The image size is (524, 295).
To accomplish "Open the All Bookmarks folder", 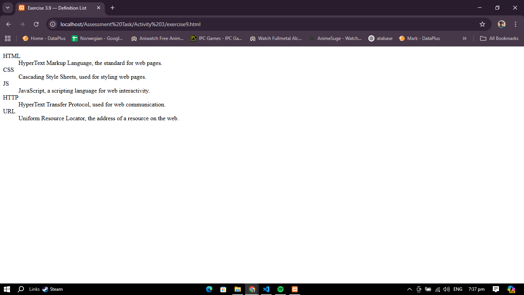I will 499,38.
